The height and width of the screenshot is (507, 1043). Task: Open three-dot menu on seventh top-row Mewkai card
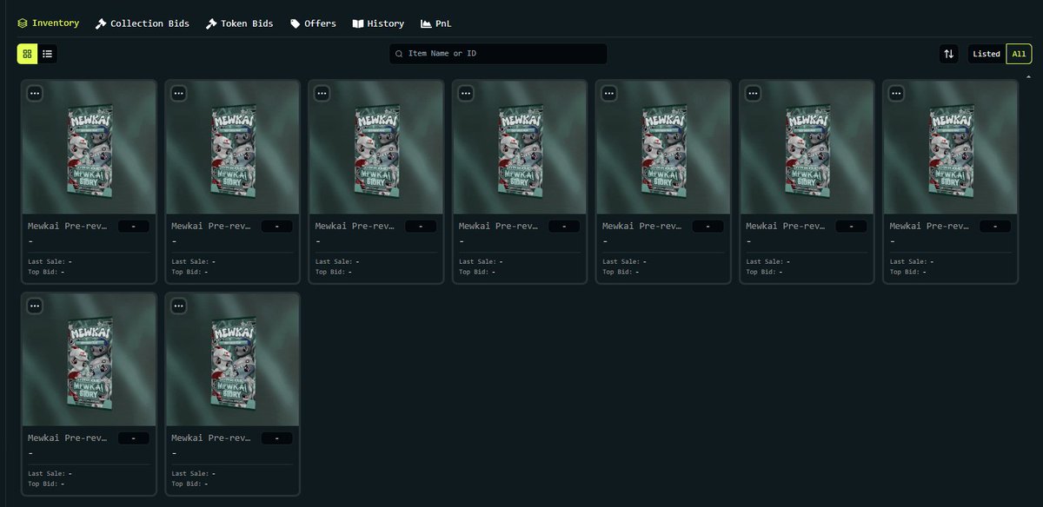coord(896,93)
